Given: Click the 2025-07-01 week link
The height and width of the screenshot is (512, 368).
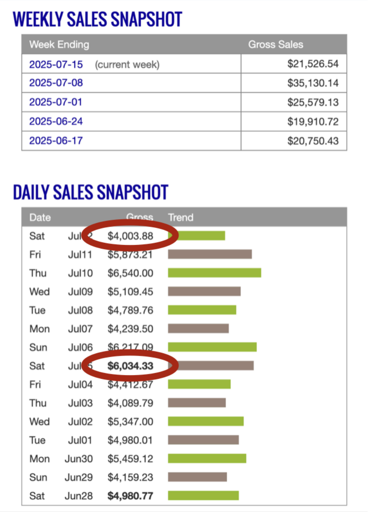Looking at the screenshot, I should pyautogui.click(x=56, y=102).
